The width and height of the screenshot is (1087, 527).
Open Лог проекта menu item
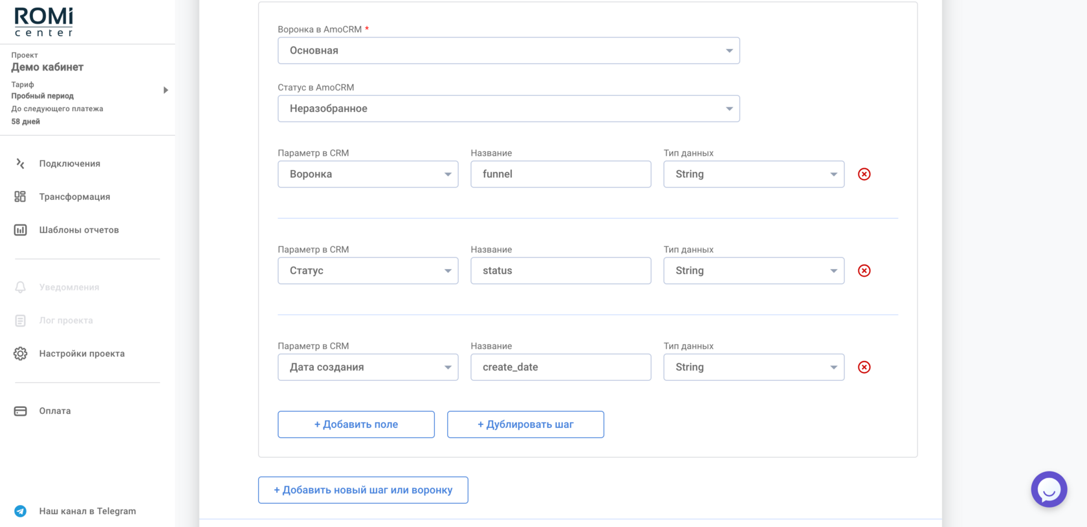pyautogui.click(x=66, y=320)
